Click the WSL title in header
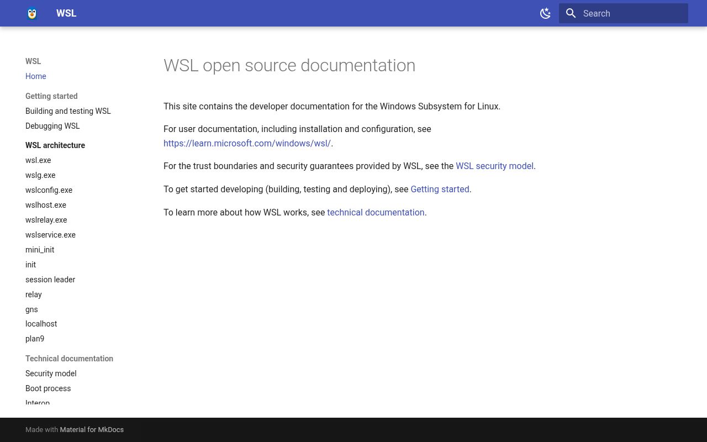The height and width of the screenshot is (442, 707). [66, 13]
